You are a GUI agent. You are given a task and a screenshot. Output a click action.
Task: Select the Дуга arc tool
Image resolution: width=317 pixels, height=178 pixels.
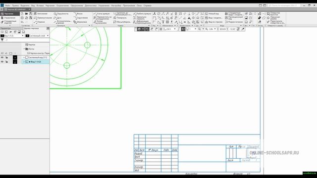[57, 18]
